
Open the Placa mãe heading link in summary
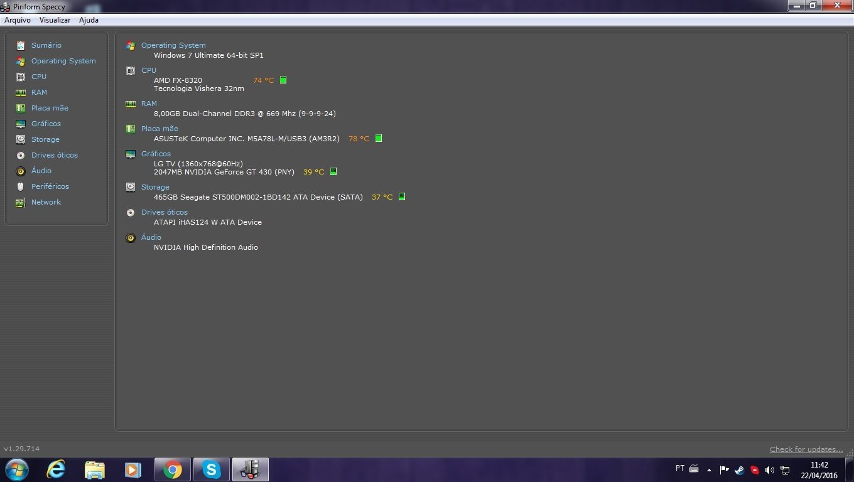point(159,129)
